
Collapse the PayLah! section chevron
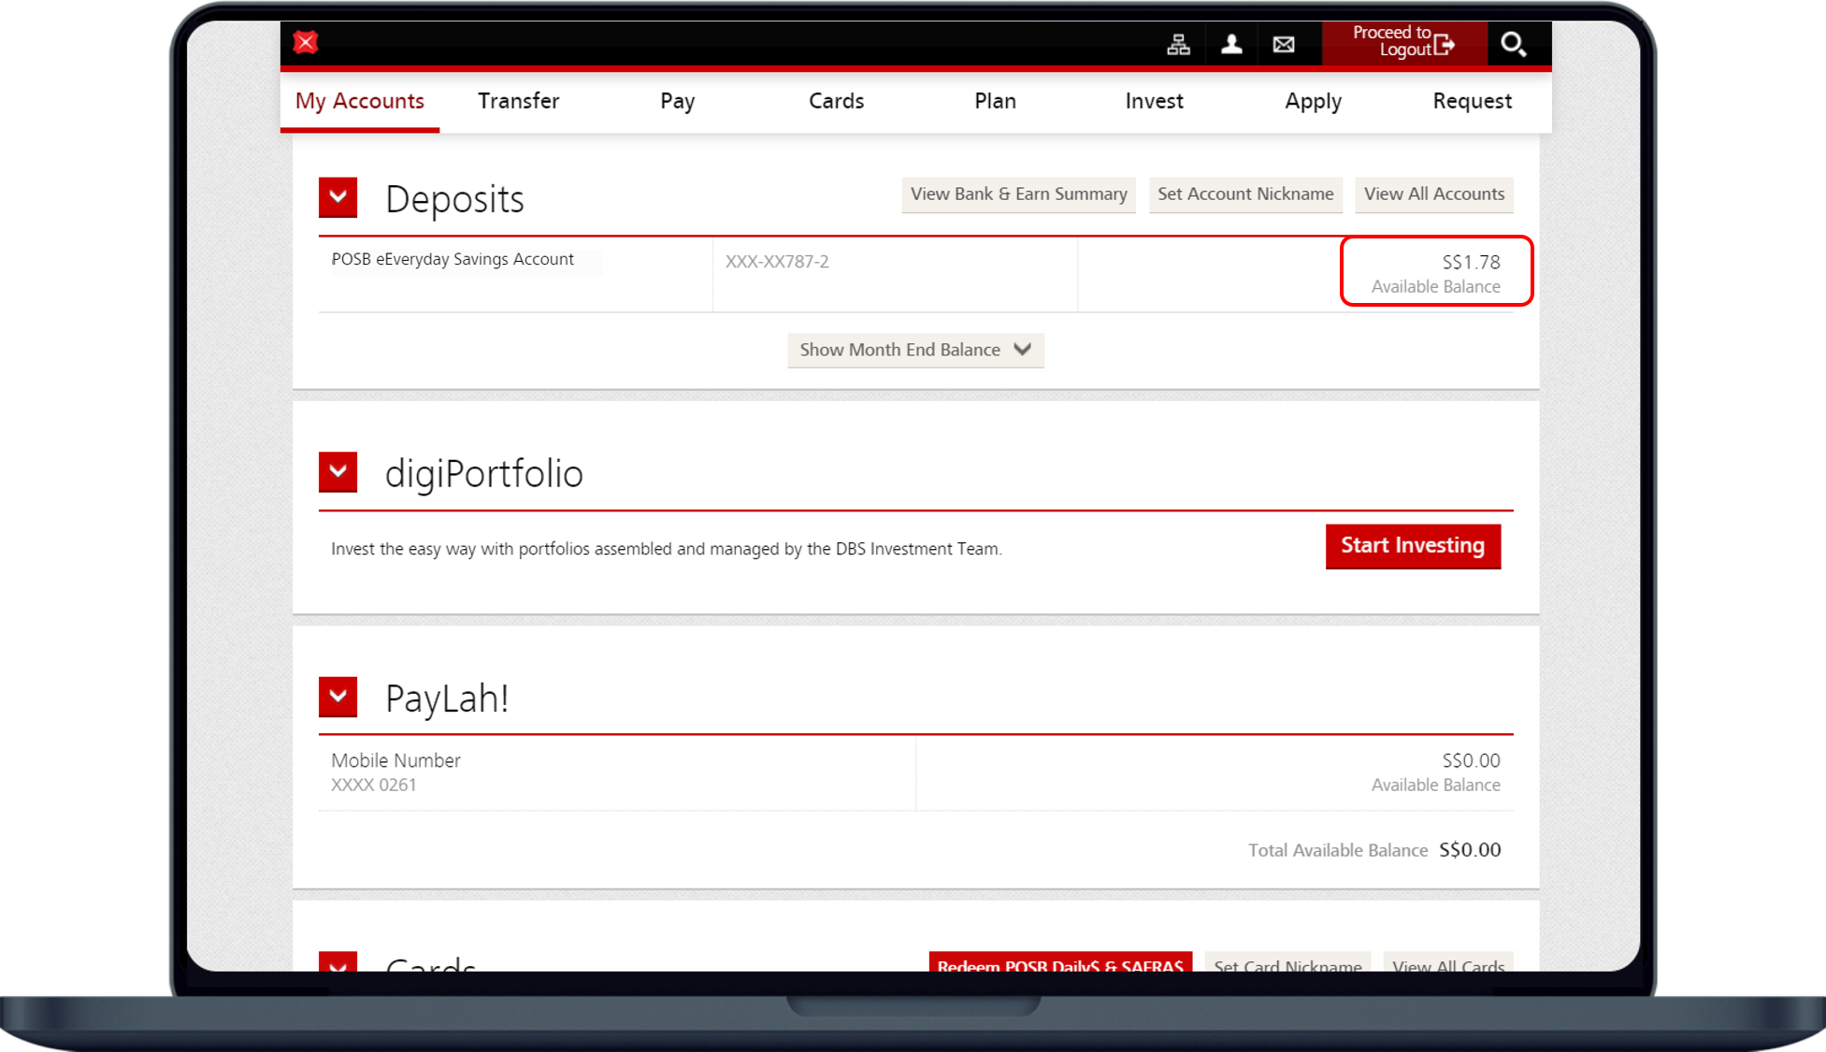pyautogui.click(x=338, y=698)
